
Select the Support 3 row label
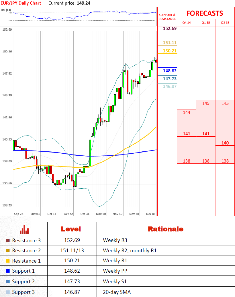23,292
